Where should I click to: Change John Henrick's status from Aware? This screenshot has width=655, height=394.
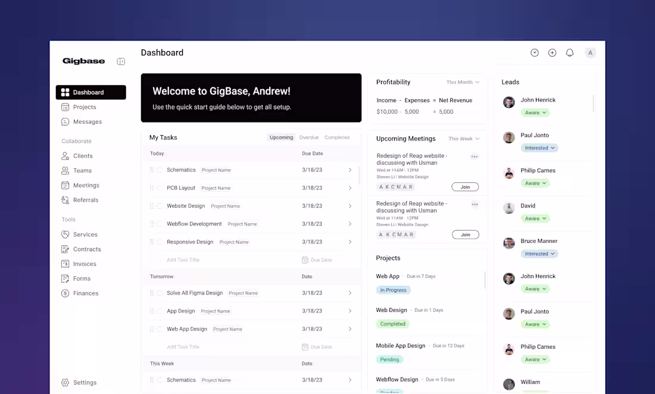[x=535, y=112]
